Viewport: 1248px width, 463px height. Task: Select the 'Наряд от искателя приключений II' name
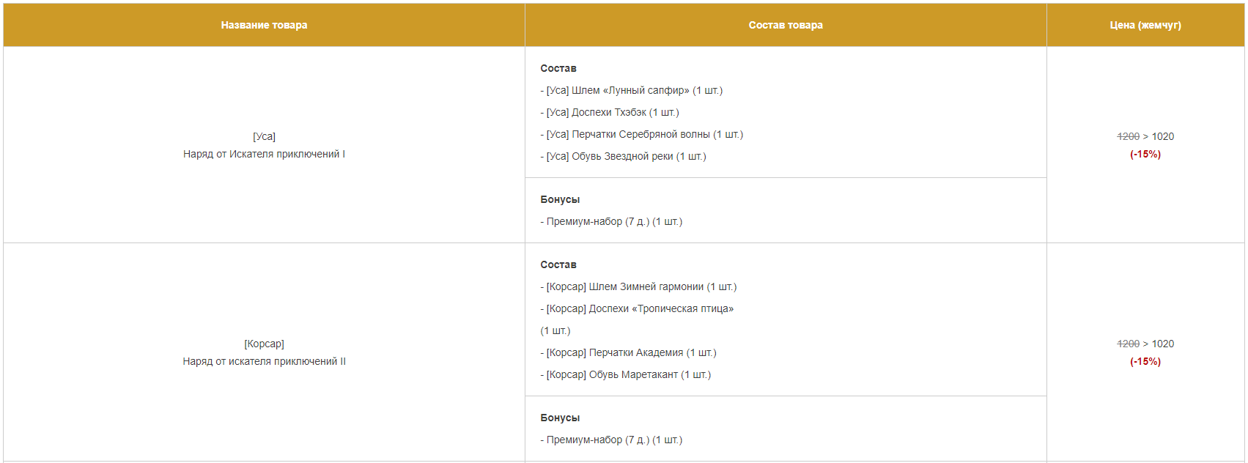264,361
